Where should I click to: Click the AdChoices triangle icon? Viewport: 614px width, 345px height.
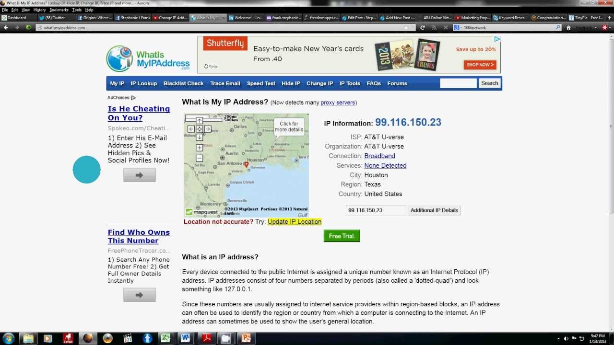pos(133,98)
